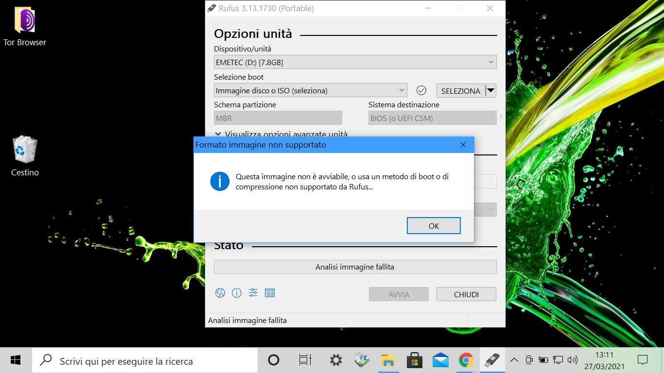This screenshot has width=664, height=373.
Task: Click the Rufus language globe icon
Action: point(220,293)
